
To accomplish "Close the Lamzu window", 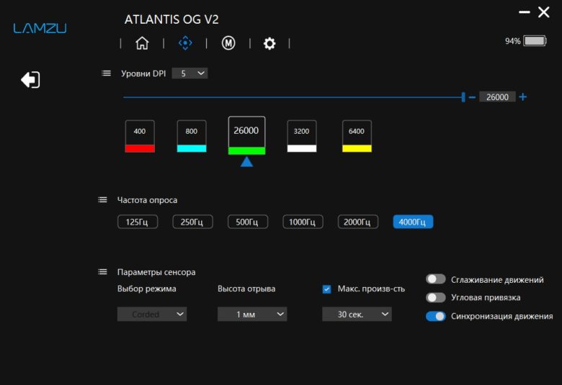I will (x=543, y=12).
